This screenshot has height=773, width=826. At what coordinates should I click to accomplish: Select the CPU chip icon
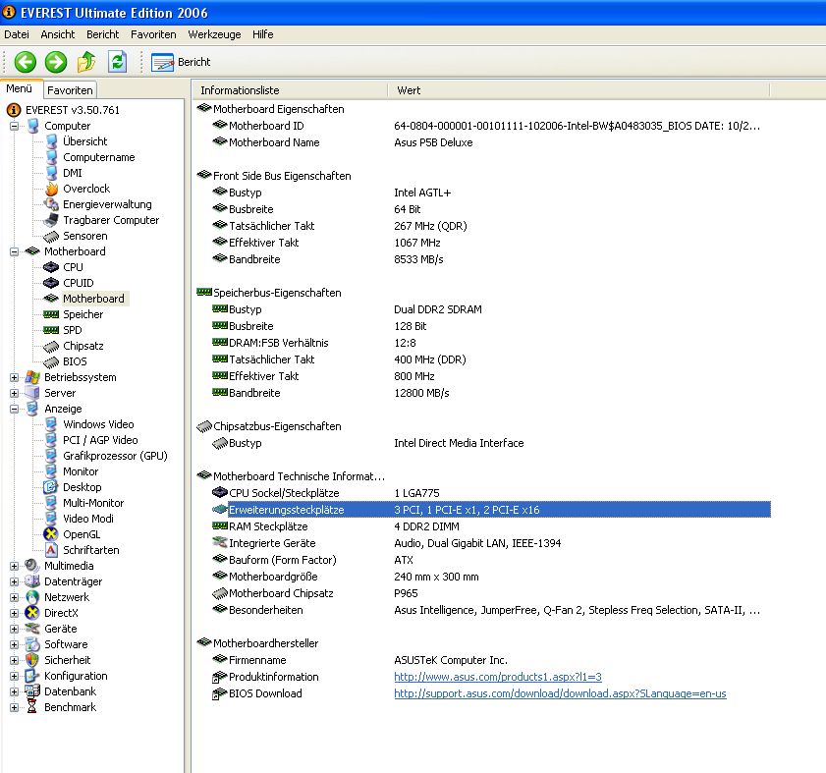coord(51,267)
